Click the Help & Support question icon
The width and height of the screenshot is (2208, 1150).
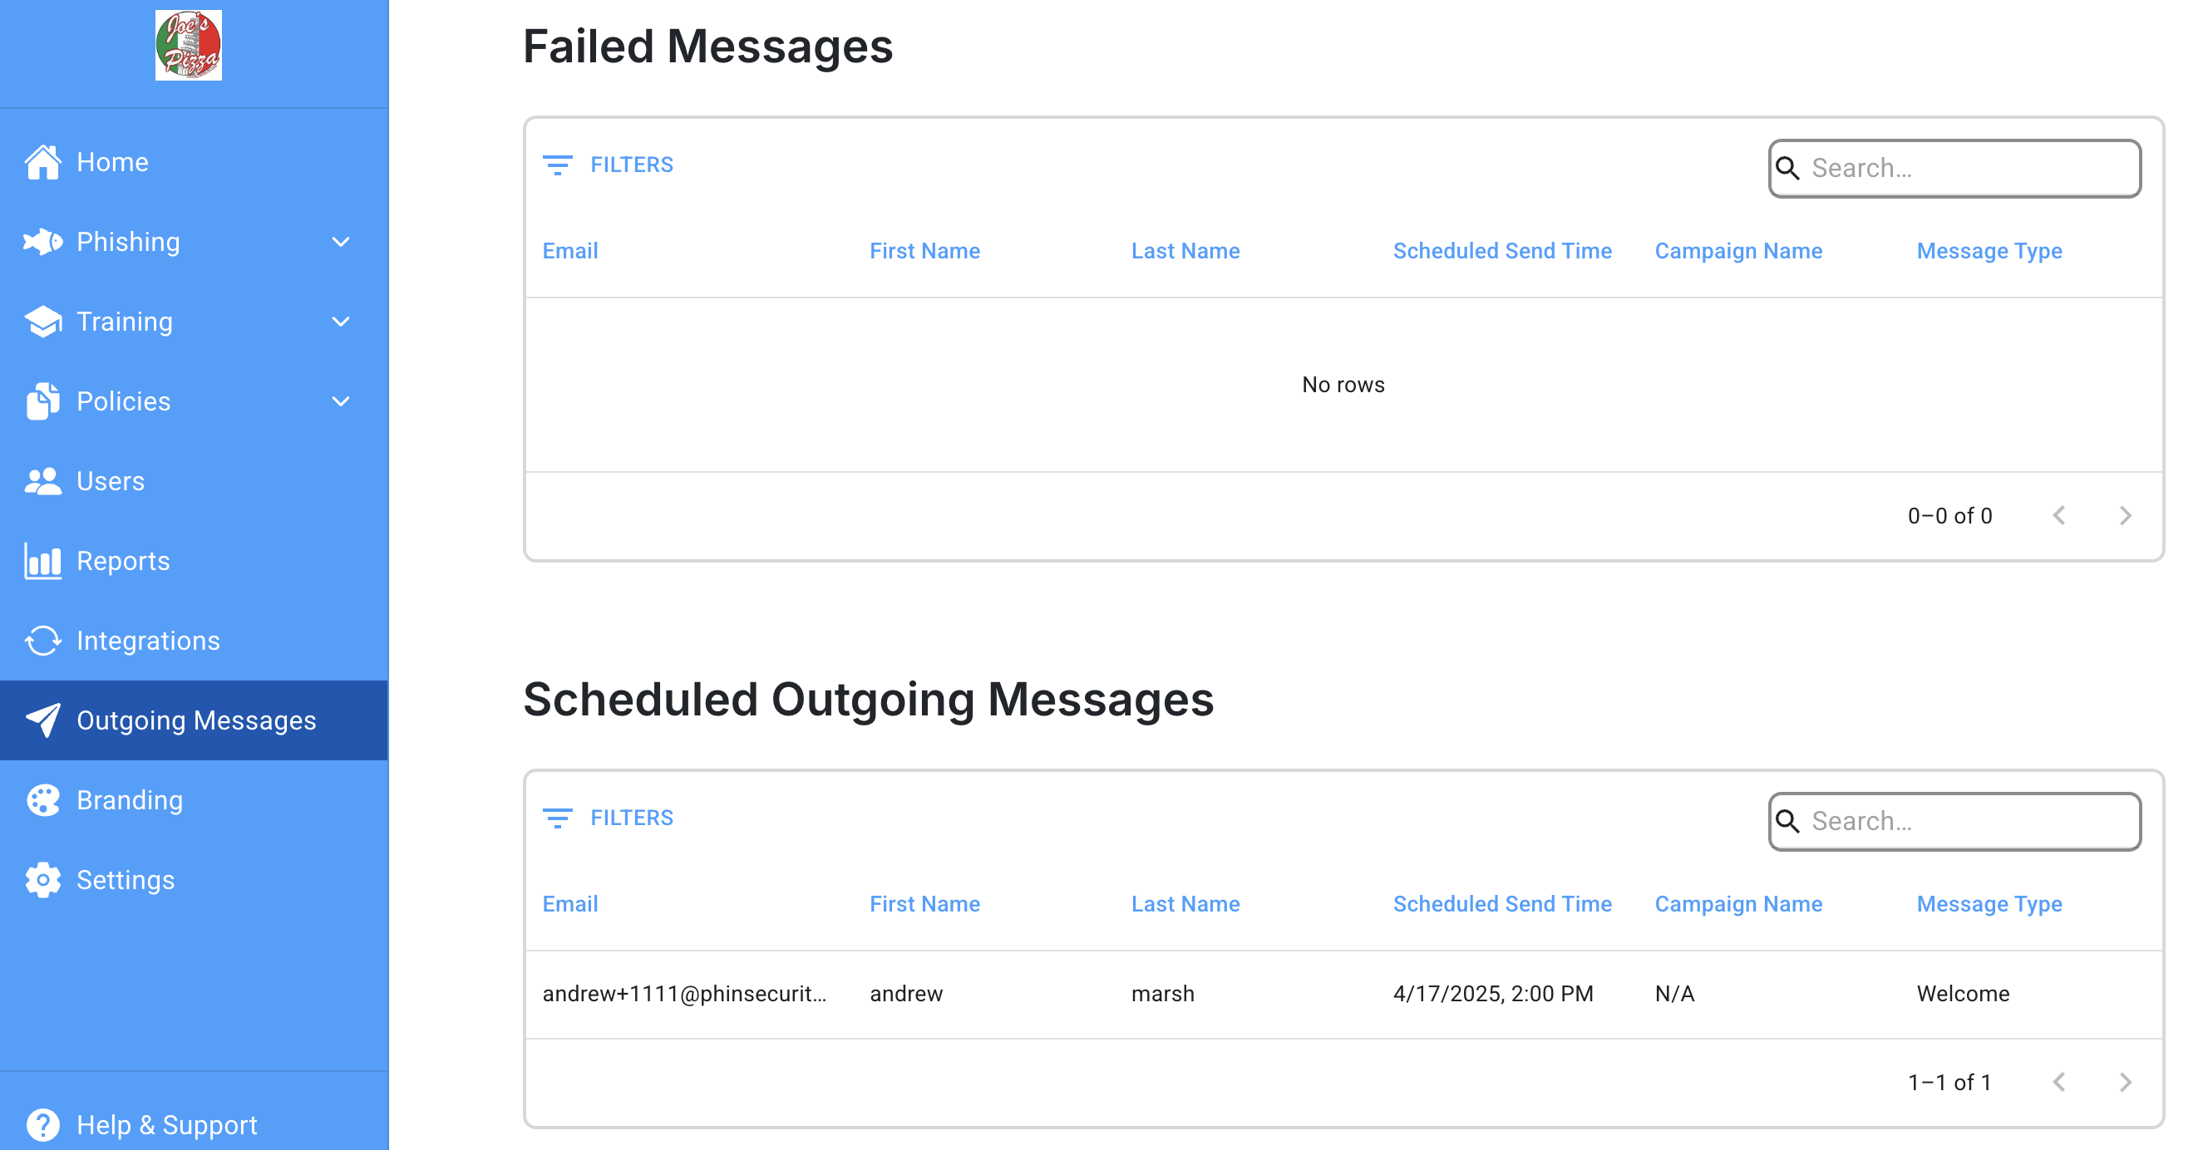pyautogui.click(x=43, y=1125)
